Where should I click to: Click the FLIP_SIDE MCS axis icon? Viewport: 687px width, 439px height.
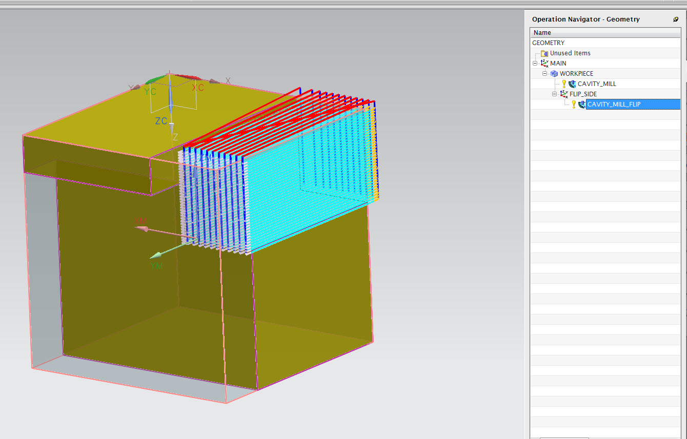click(x=564, y=94)
